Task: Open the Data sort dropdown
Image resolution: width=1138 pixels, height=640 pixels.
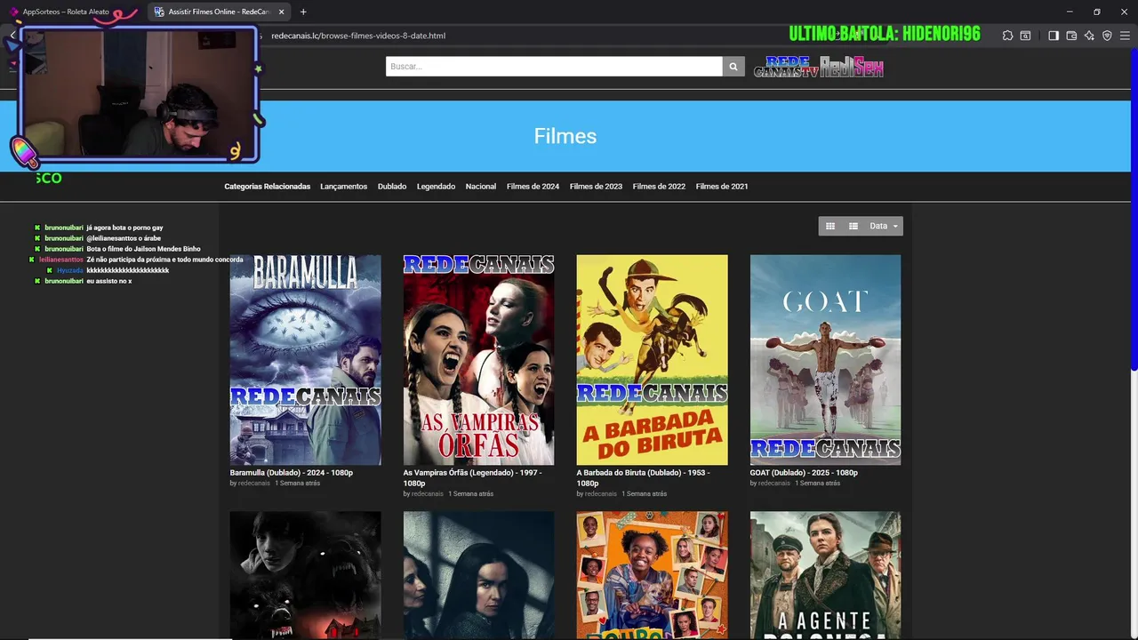Action: (884, 226)
